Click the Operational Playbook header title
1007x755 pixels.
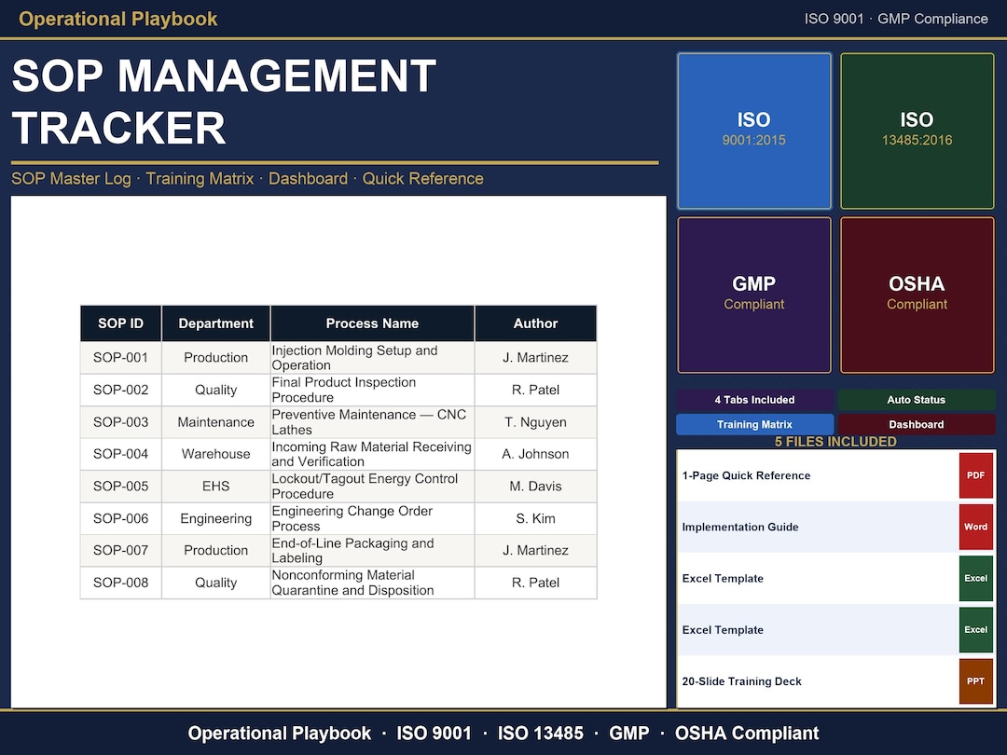(117, 19)
